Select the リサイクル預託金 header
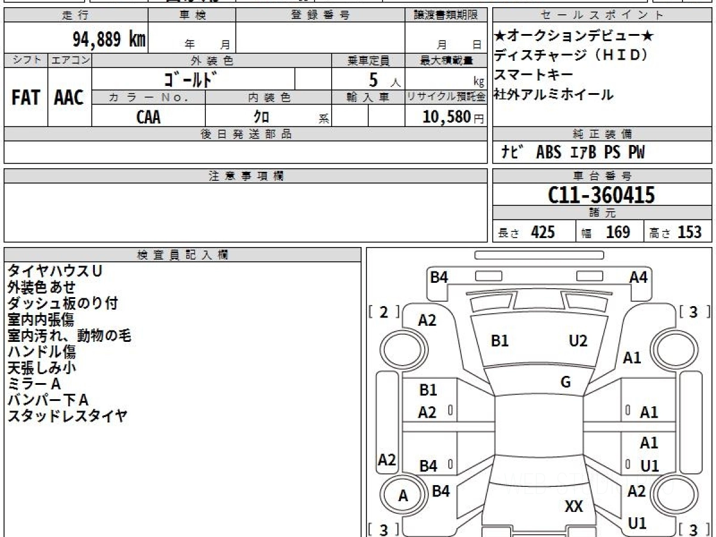This screenshot has width=716, height=537. click(x=446, y=97)
